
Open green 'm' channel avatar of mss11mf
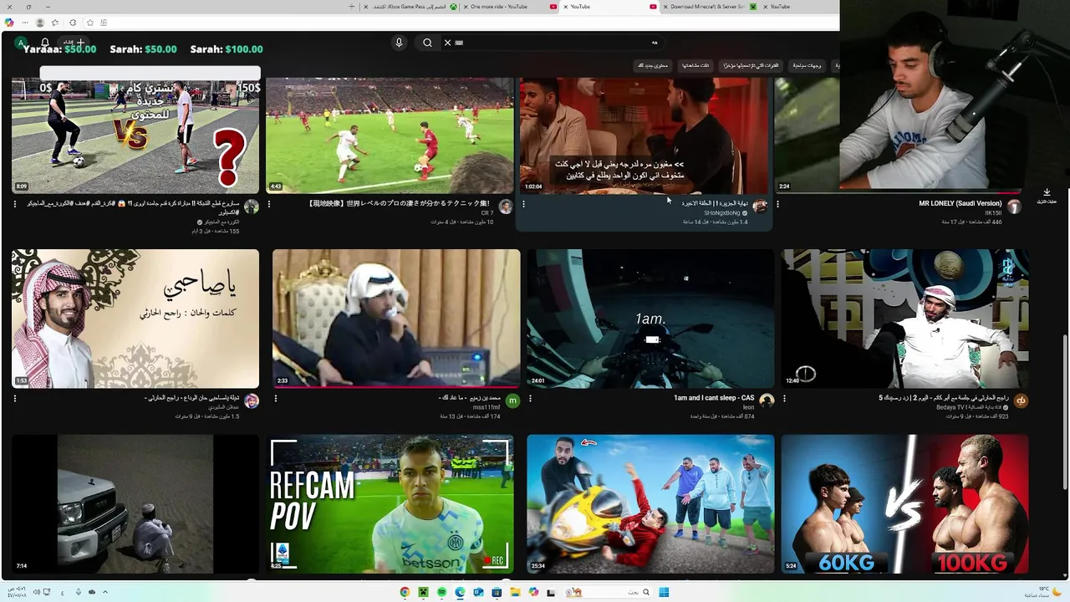512,401
